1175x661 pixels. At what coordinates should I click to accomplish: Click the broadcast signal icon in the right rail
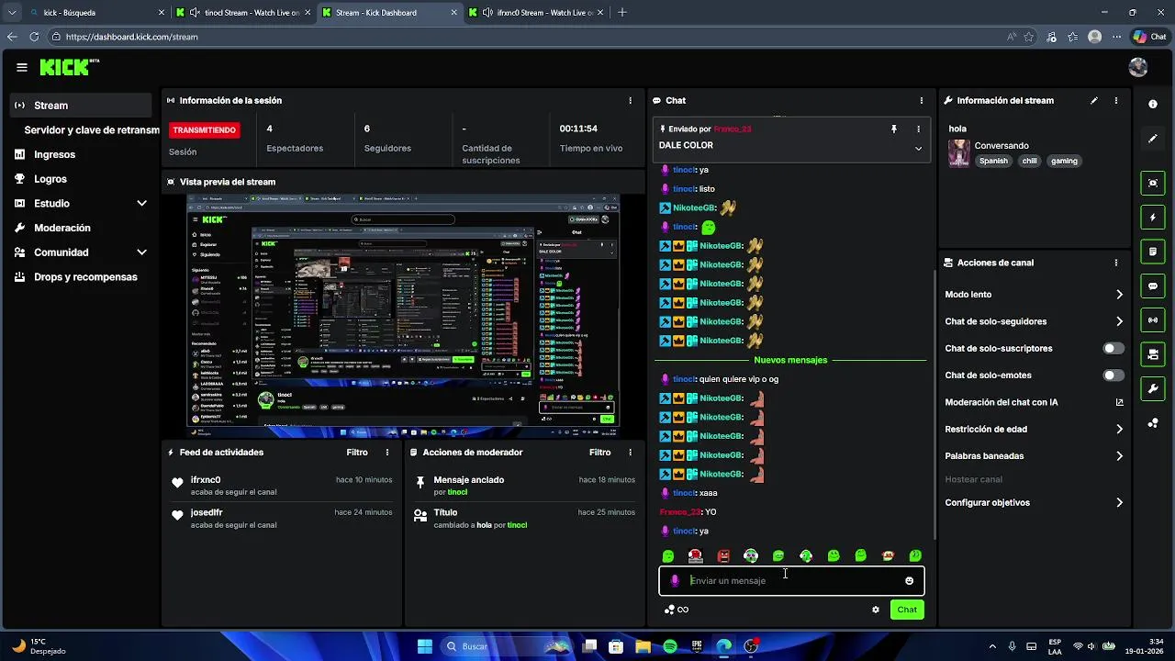point(1153,319)
